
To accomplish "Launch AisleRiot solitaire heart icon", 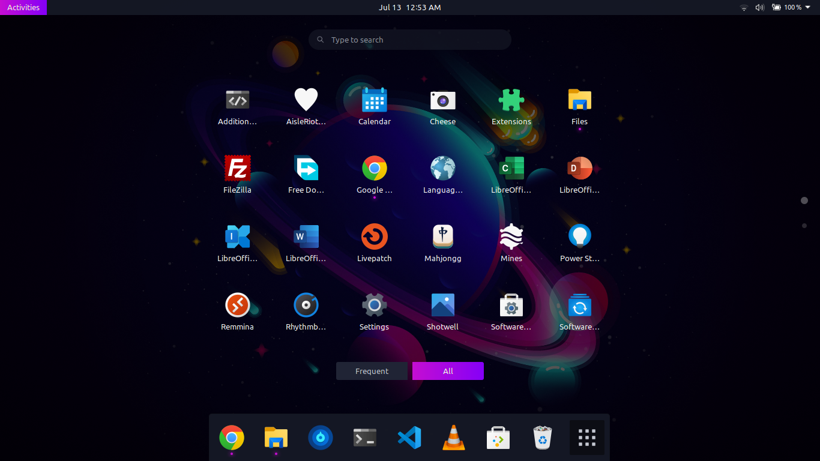I will pos(306,100).
